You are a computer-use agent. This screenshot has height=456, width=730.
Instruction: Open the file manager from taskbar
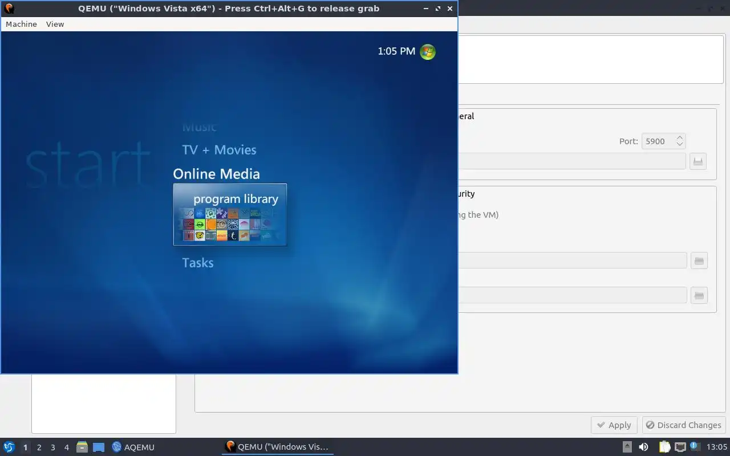(82, 447)
